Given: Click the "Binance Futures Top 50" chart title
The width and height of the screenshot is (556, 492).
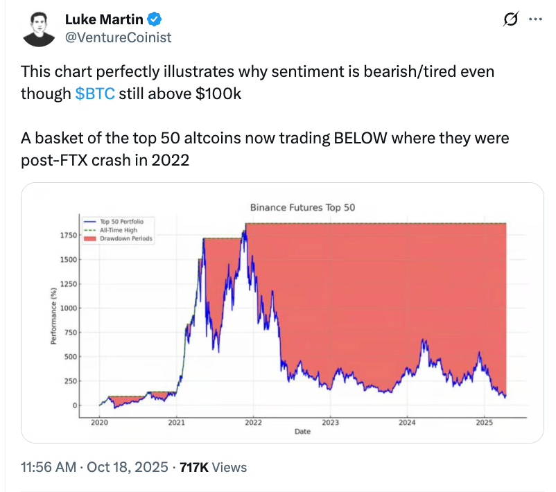Looking at the screenshot, I should point(302,207).
